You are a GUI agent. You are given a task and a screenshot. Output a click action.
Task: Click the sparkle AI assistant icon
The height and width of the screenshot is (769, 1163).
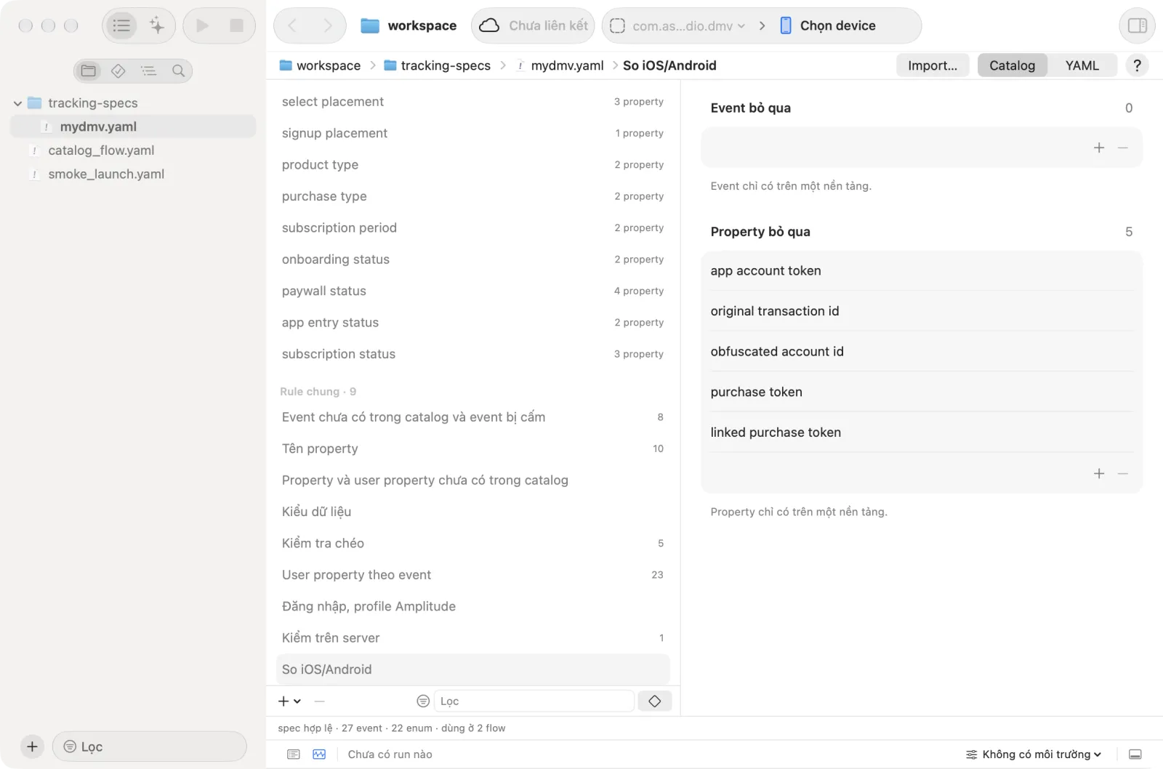(x=157, y=26)
